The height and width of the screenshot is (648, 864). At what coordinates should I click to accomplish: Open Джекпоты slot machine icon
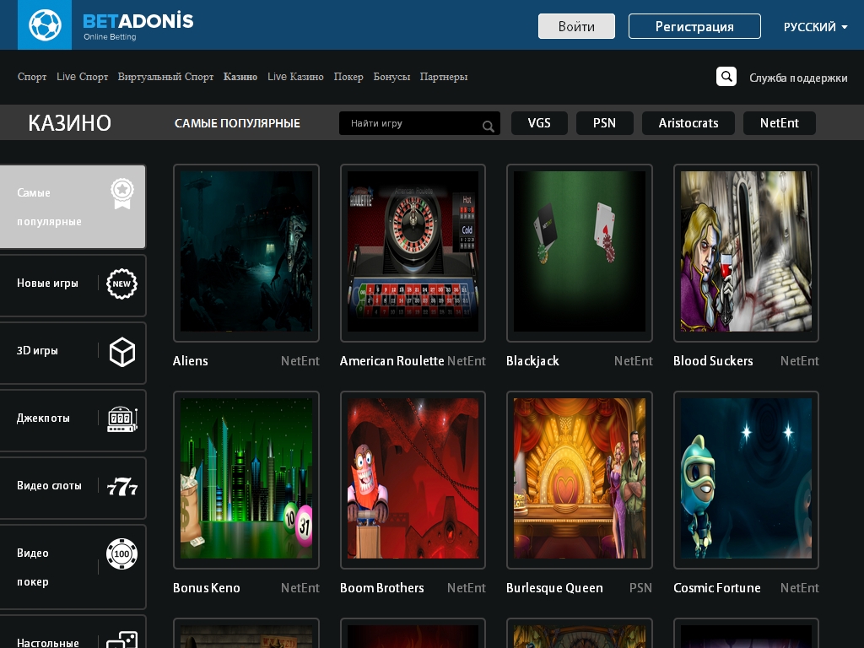122,419
